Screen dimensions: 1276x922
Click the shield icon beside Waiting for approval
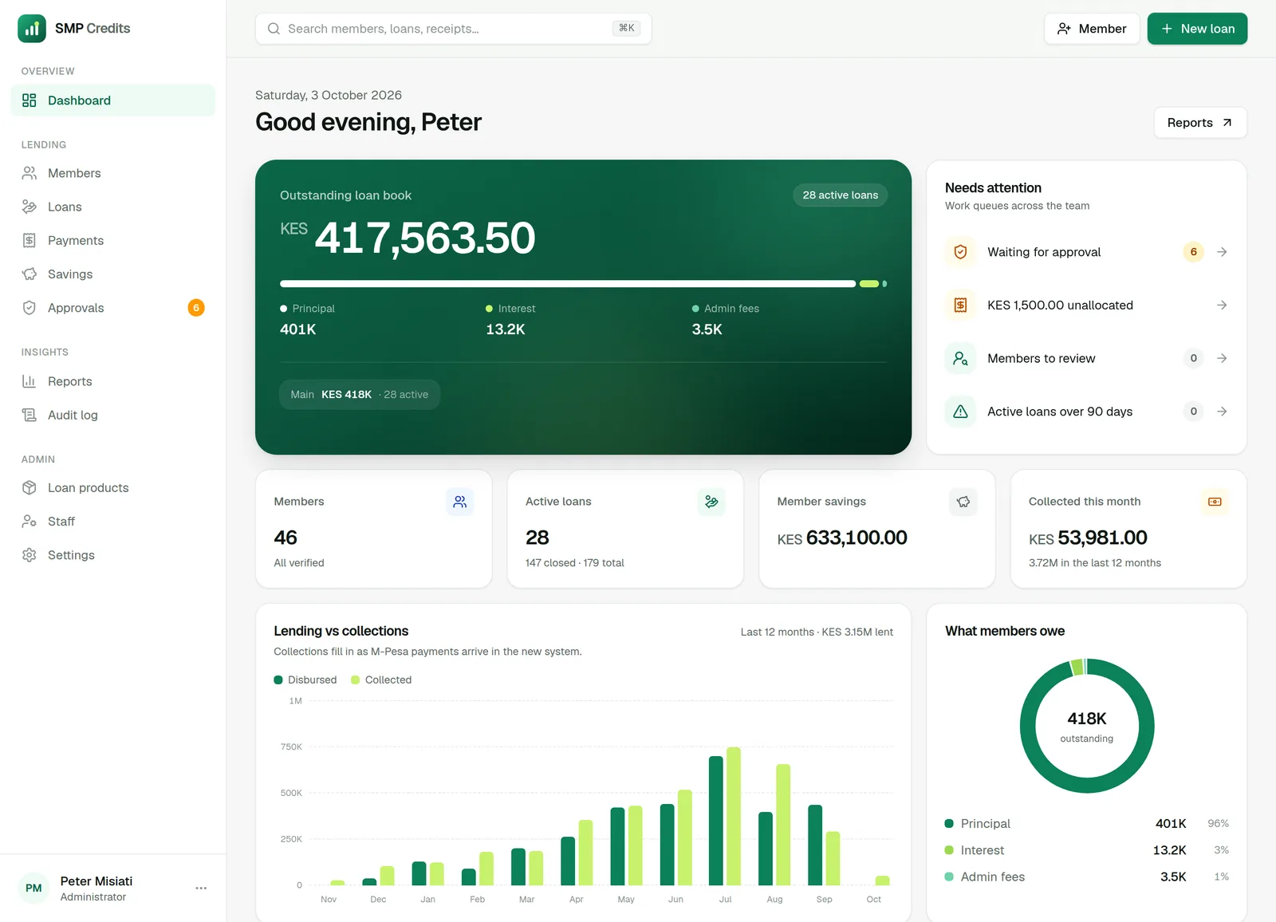coord(960,252)
